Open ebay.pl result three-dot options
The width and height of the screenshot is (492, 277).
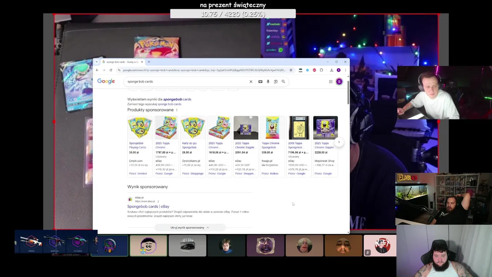158,201
